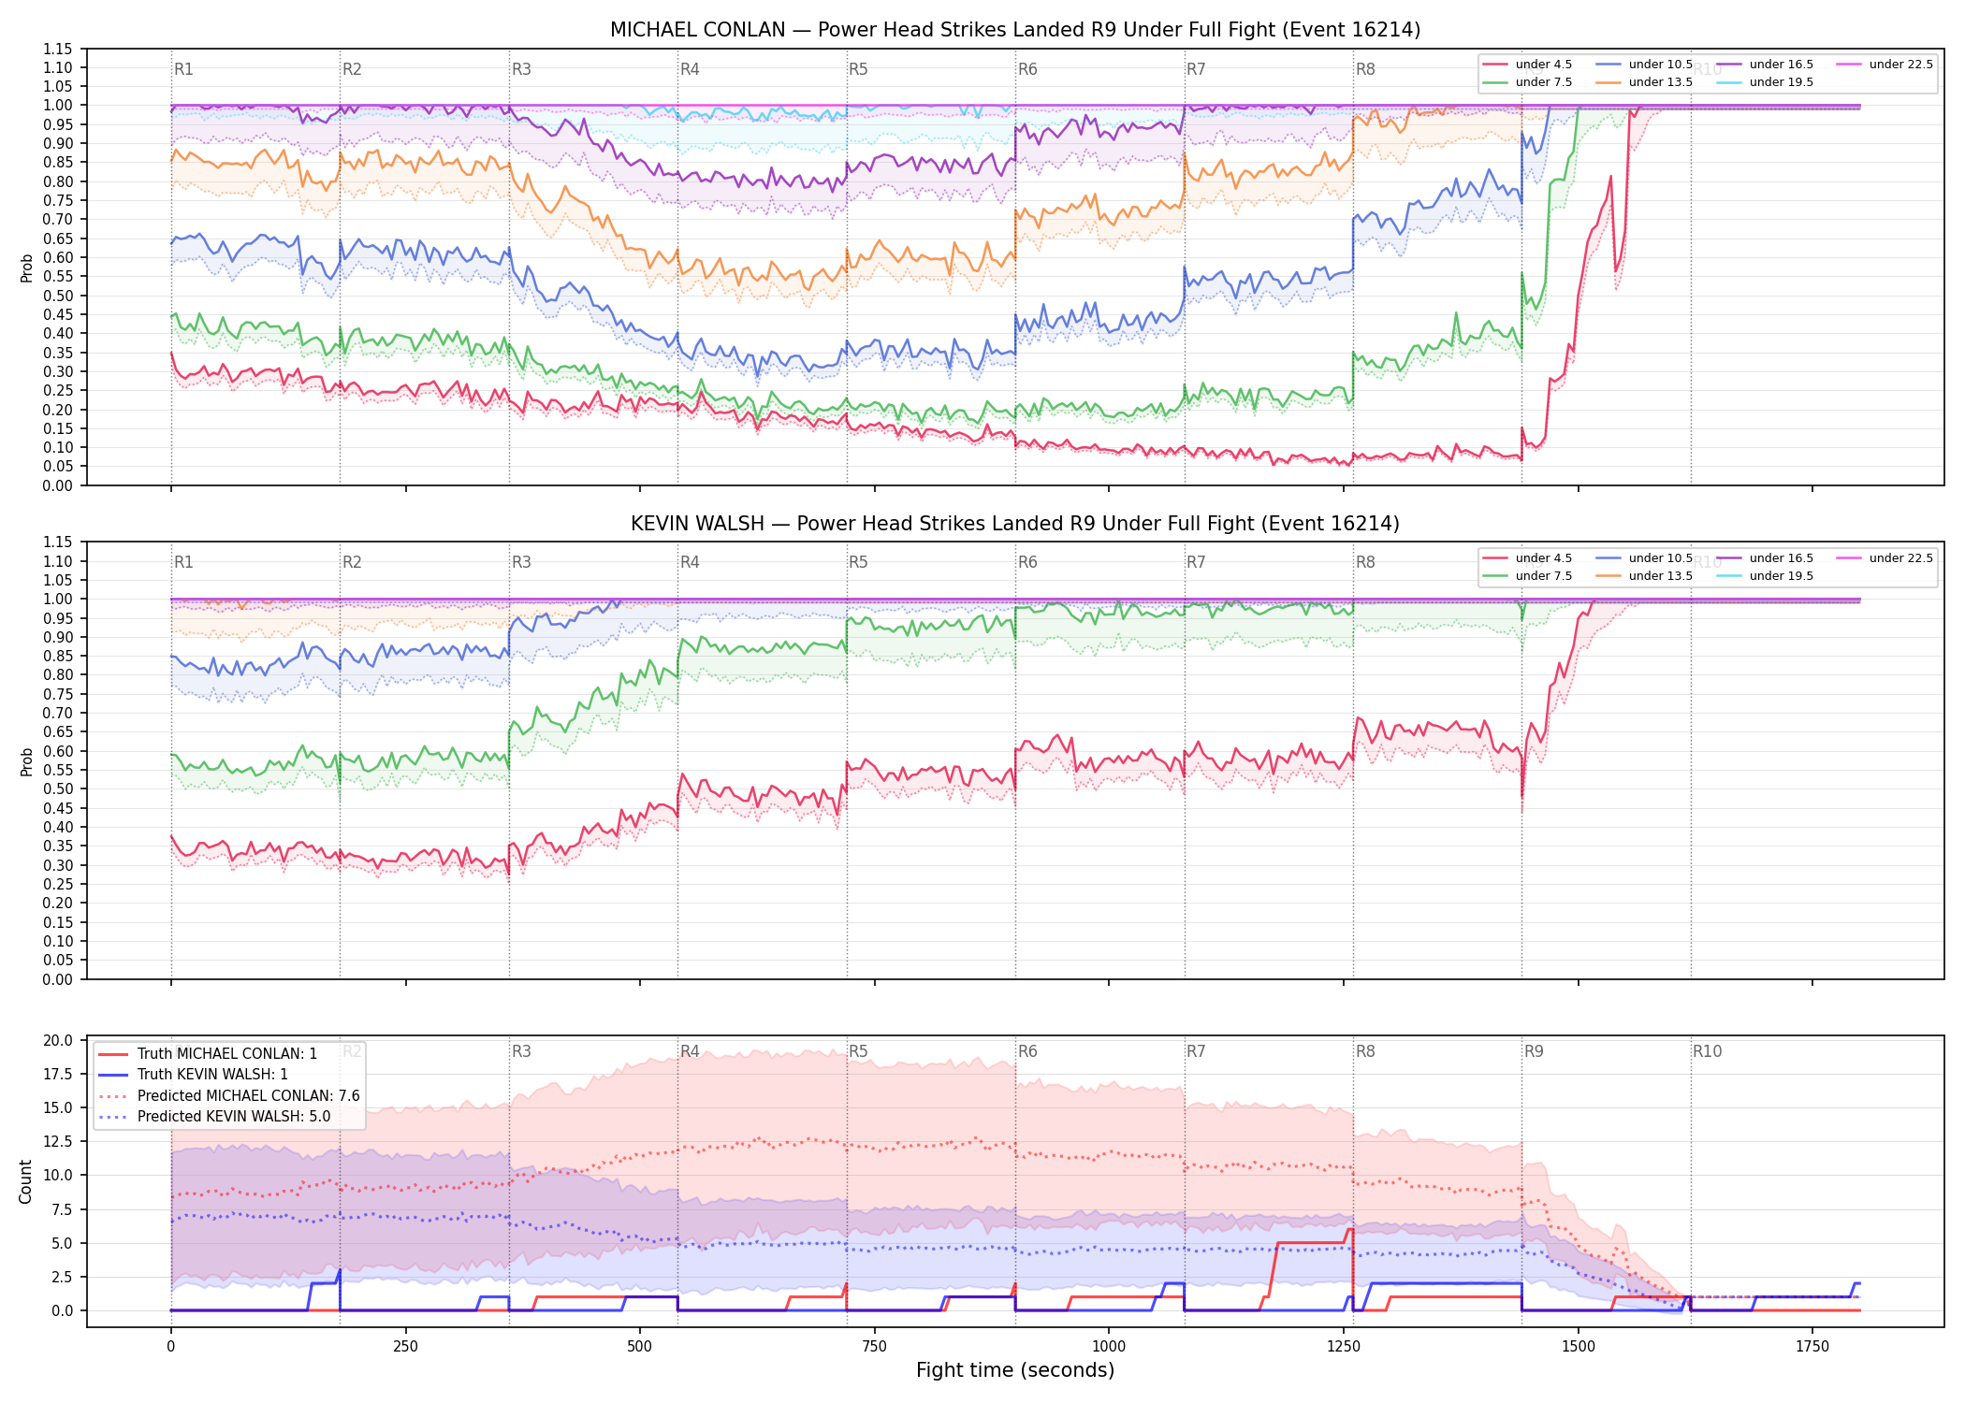Viewport: 1965px width, 1403px height.
Task: Click the 'Prob' label of Walsh chart
Action: point(26,761)
